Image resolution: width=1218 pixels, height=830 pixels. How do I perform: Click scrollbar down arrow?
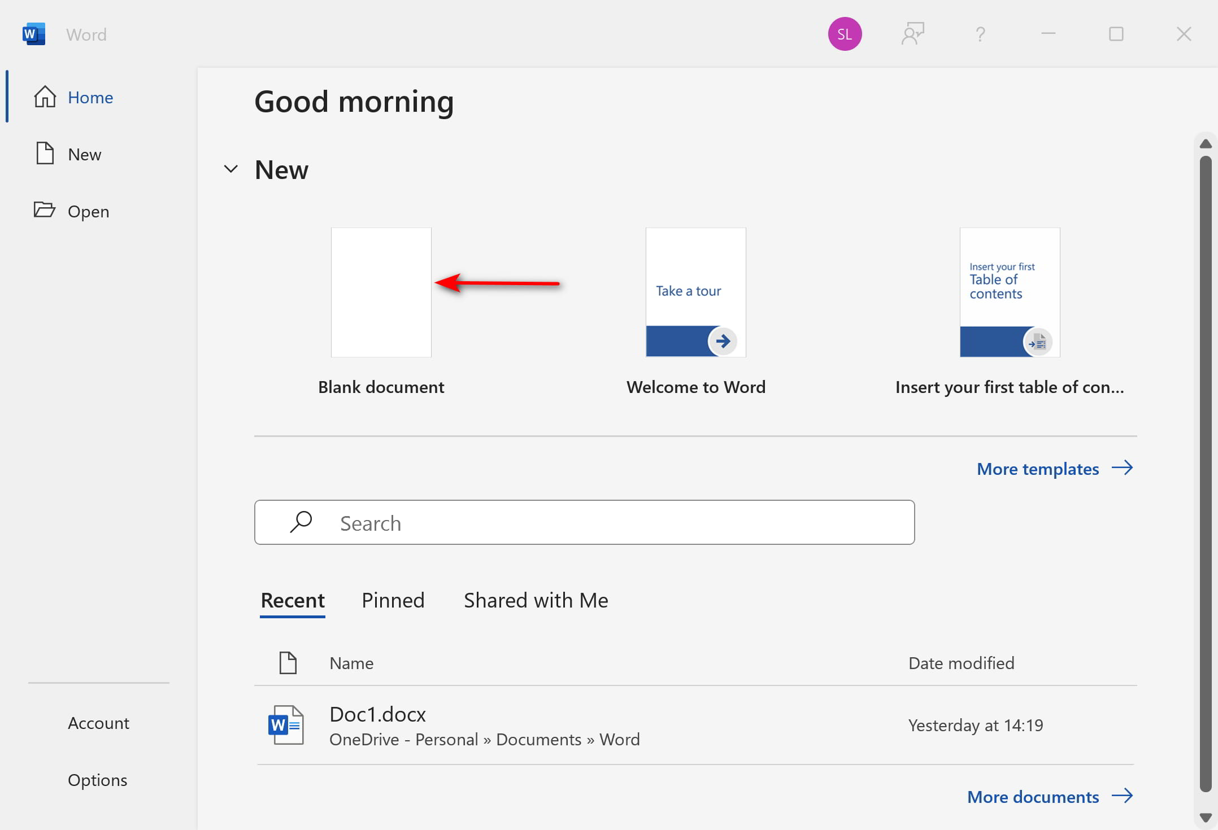[x=1205, y=817]
